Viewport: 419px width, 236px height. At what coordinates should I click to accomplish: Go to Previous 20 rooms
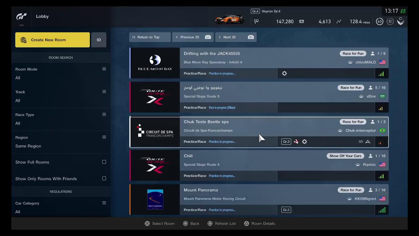(x=193, y=37)
